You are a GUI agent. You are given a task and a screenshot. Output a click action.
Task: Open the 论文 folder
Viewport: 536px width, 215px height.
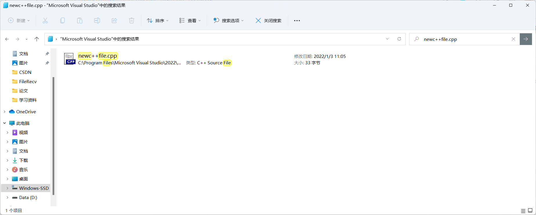tap(24, 91)
